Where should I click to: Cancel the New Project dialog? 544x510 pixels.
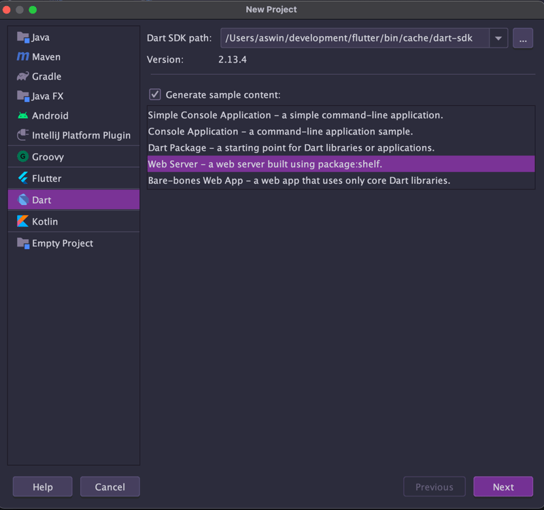(x=110, y=487)
